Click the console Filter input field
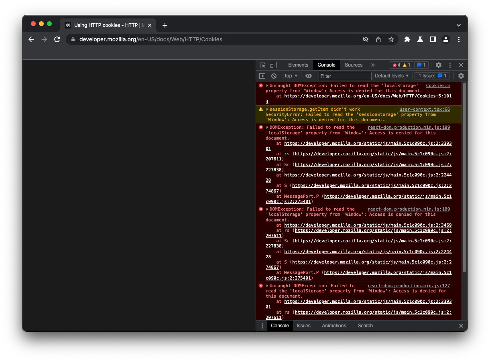Image resolution: width=490 pixels, height=361 pixels. (345, 76)
